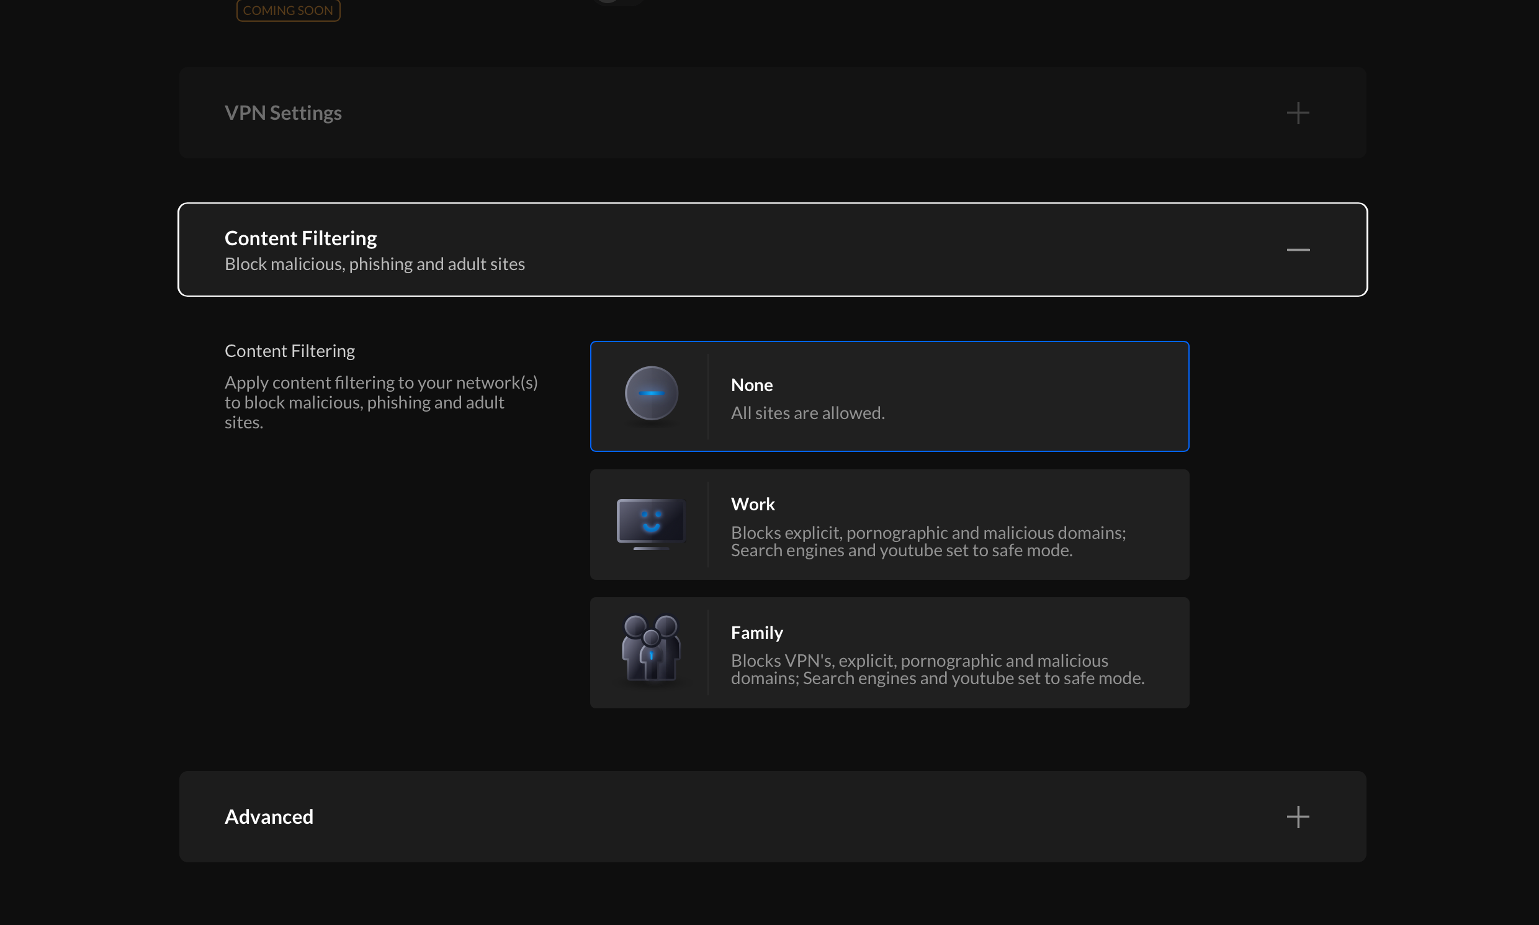Click the left-side Content Filtering label
This screenshot has height=925, width=1539.
tap(289, 351)
